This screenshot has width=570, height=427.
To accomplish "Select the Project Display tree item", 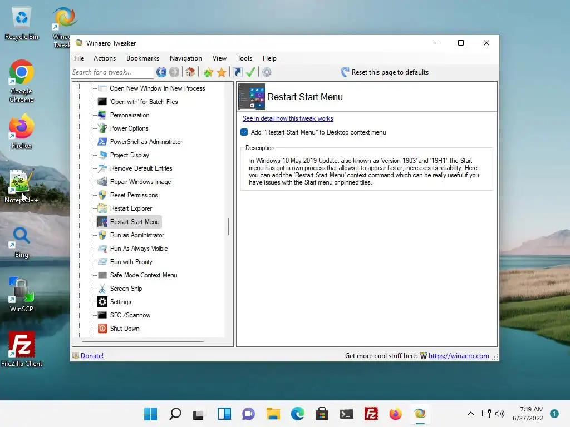I will pyautogui.click(x=129, y=155).
